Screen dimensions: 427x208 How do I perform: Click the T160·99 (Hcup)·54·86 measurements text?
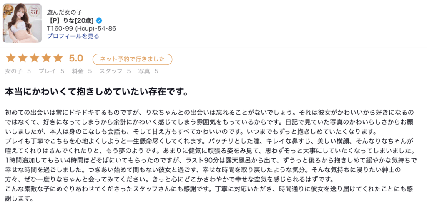[81, 29]
